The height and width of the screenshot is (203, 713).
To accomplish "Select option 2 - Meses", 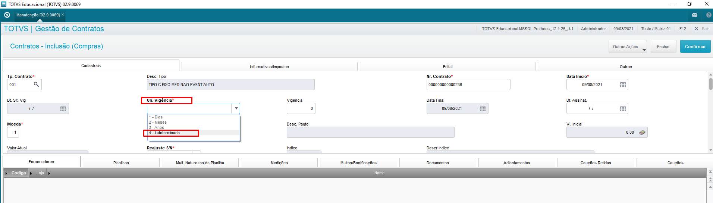I will (x=194, y=122).
